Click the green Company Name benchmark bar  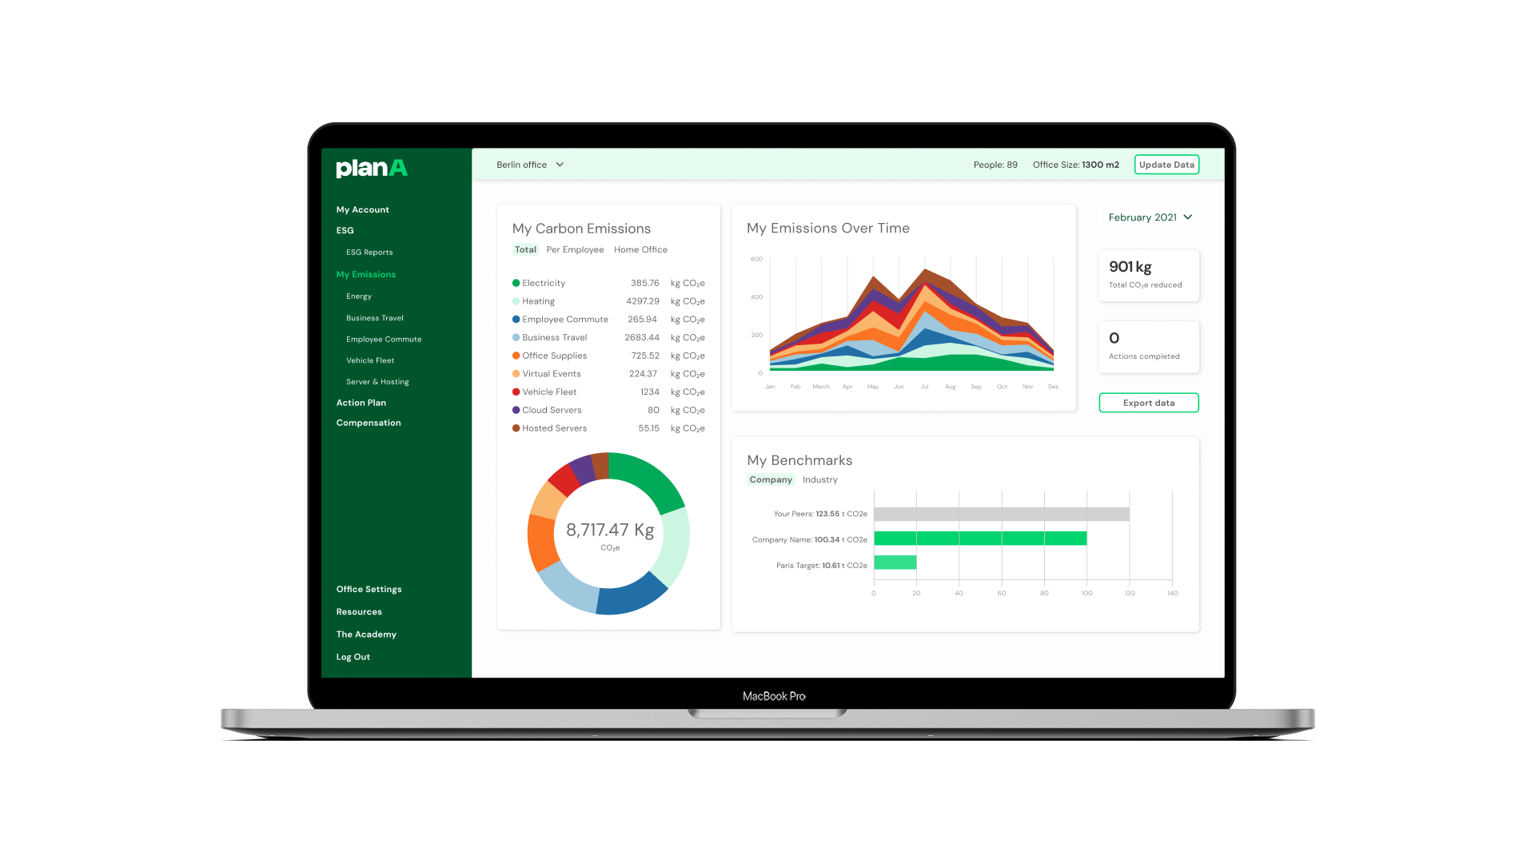click(x=979, y=539)
